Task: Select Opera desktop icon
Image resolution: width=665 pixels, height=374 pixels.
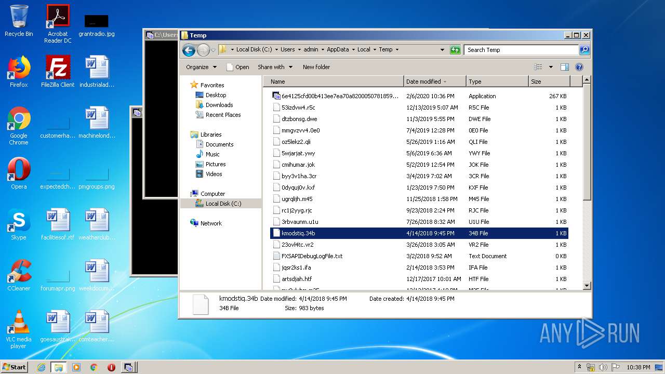Action: point(19,173)
